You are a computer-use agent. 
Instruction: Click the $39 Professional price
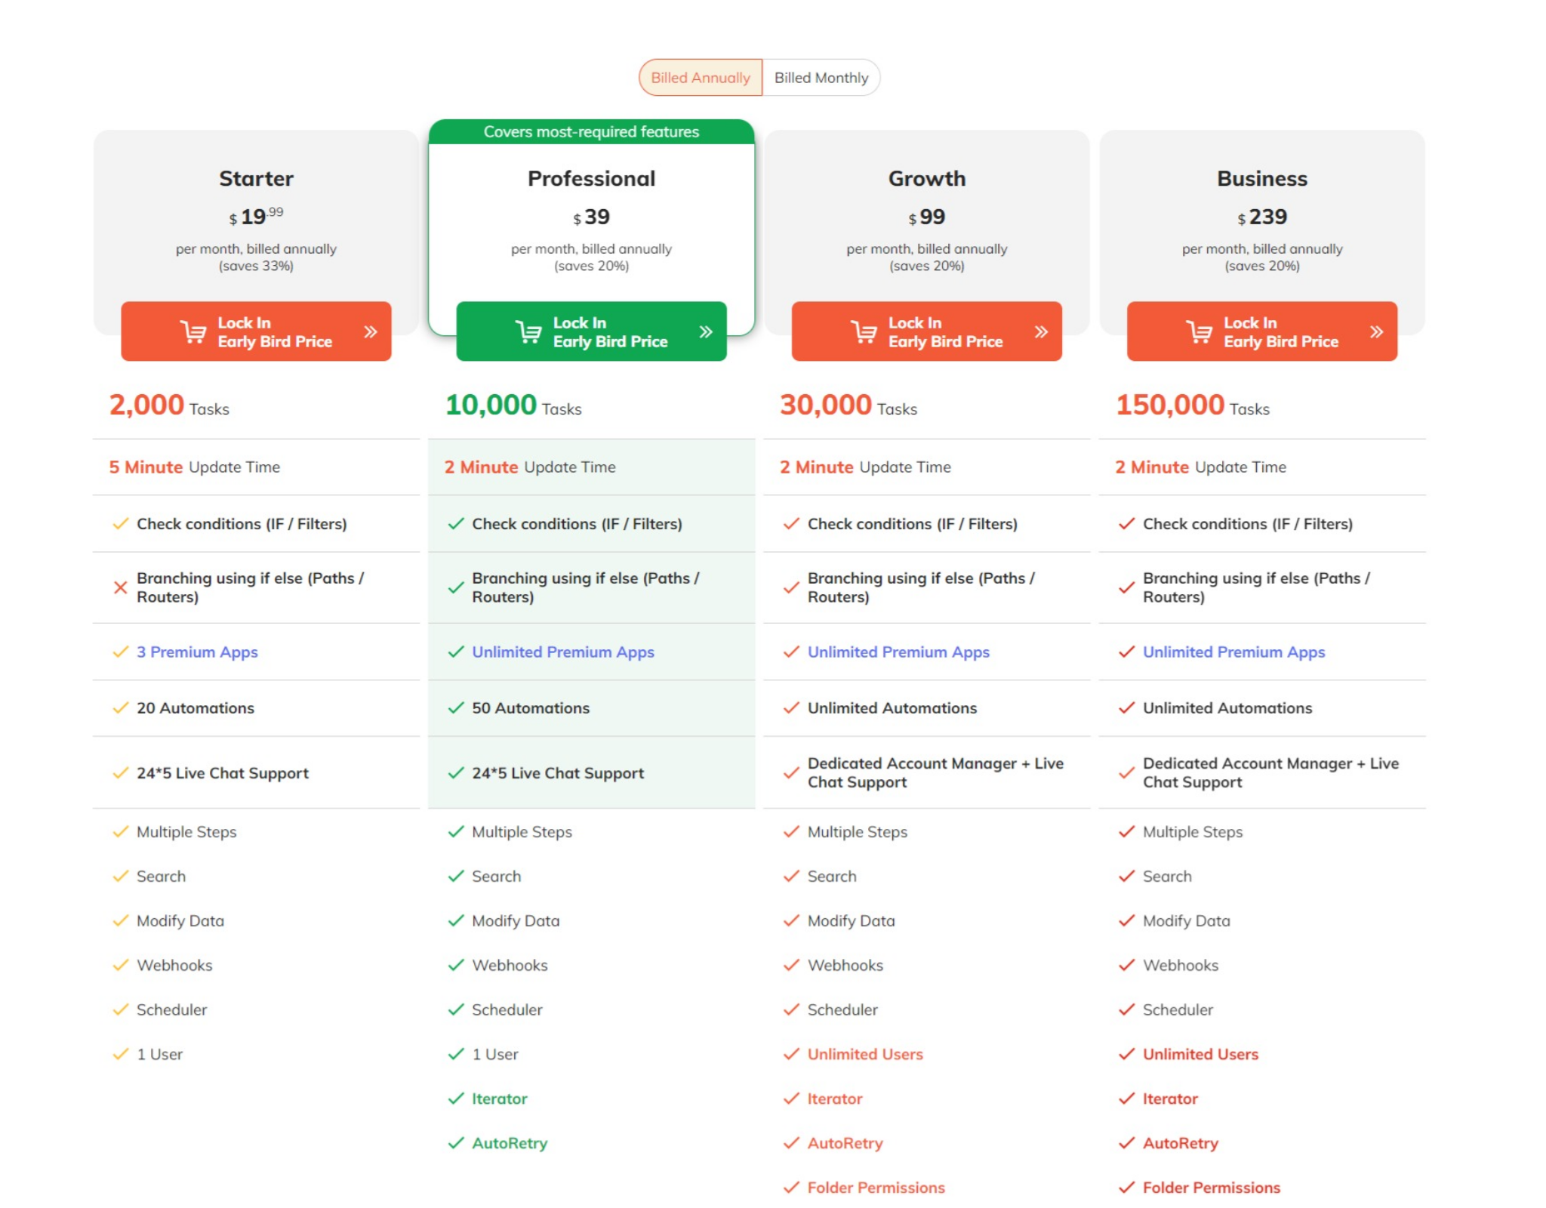coord(591,217)
